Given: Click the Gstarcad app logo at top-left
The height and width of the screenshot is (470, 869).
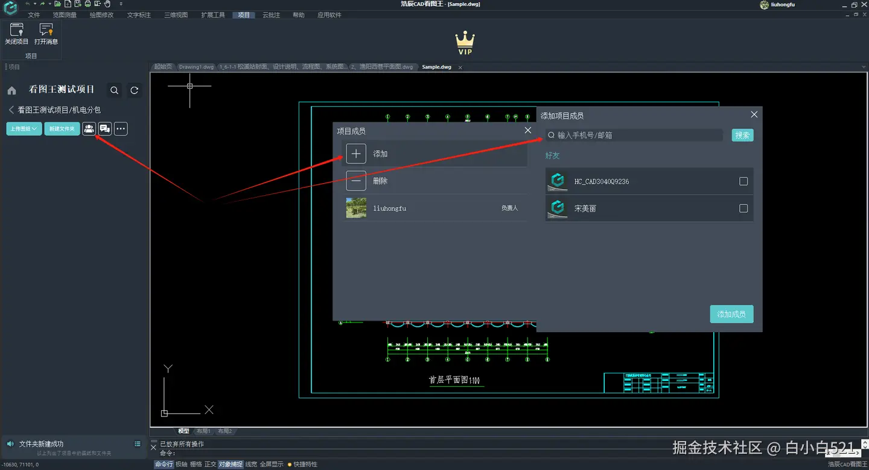Looking at the screenshot, I should tap(10, 8).
